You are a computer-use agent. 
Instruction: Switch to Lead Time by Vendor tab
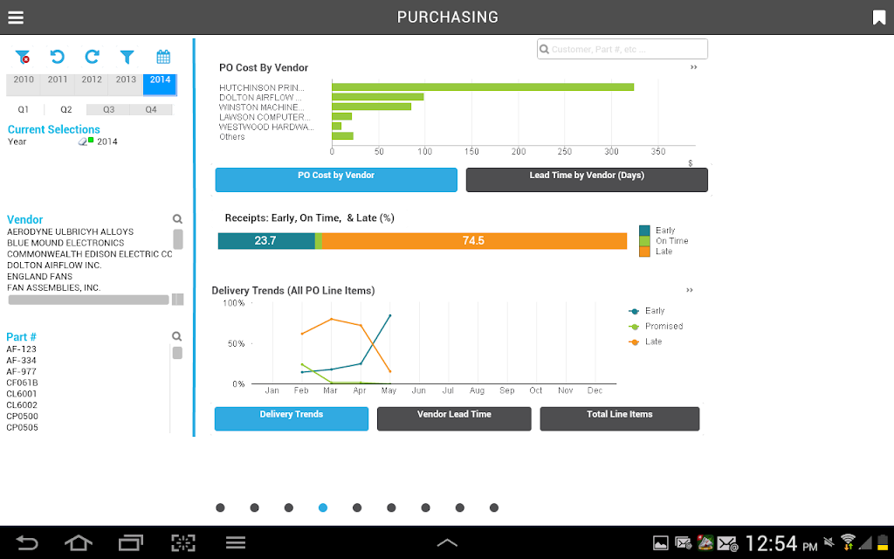587,180
